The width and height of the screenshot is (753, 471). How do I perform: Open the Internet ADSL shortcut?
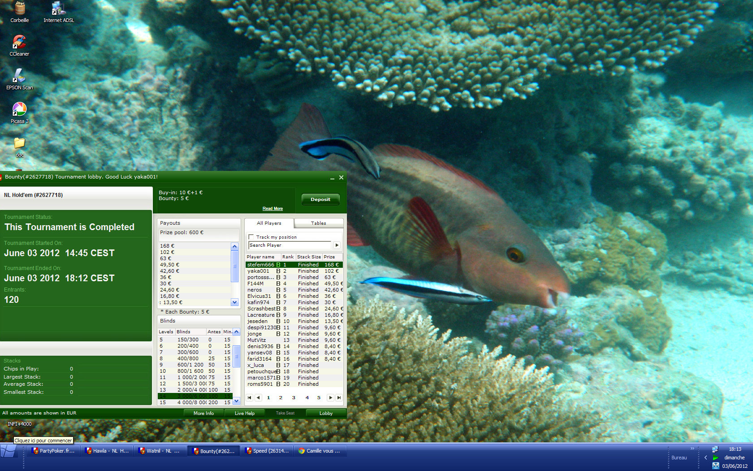pyautogui.click(x=59, y=12)
